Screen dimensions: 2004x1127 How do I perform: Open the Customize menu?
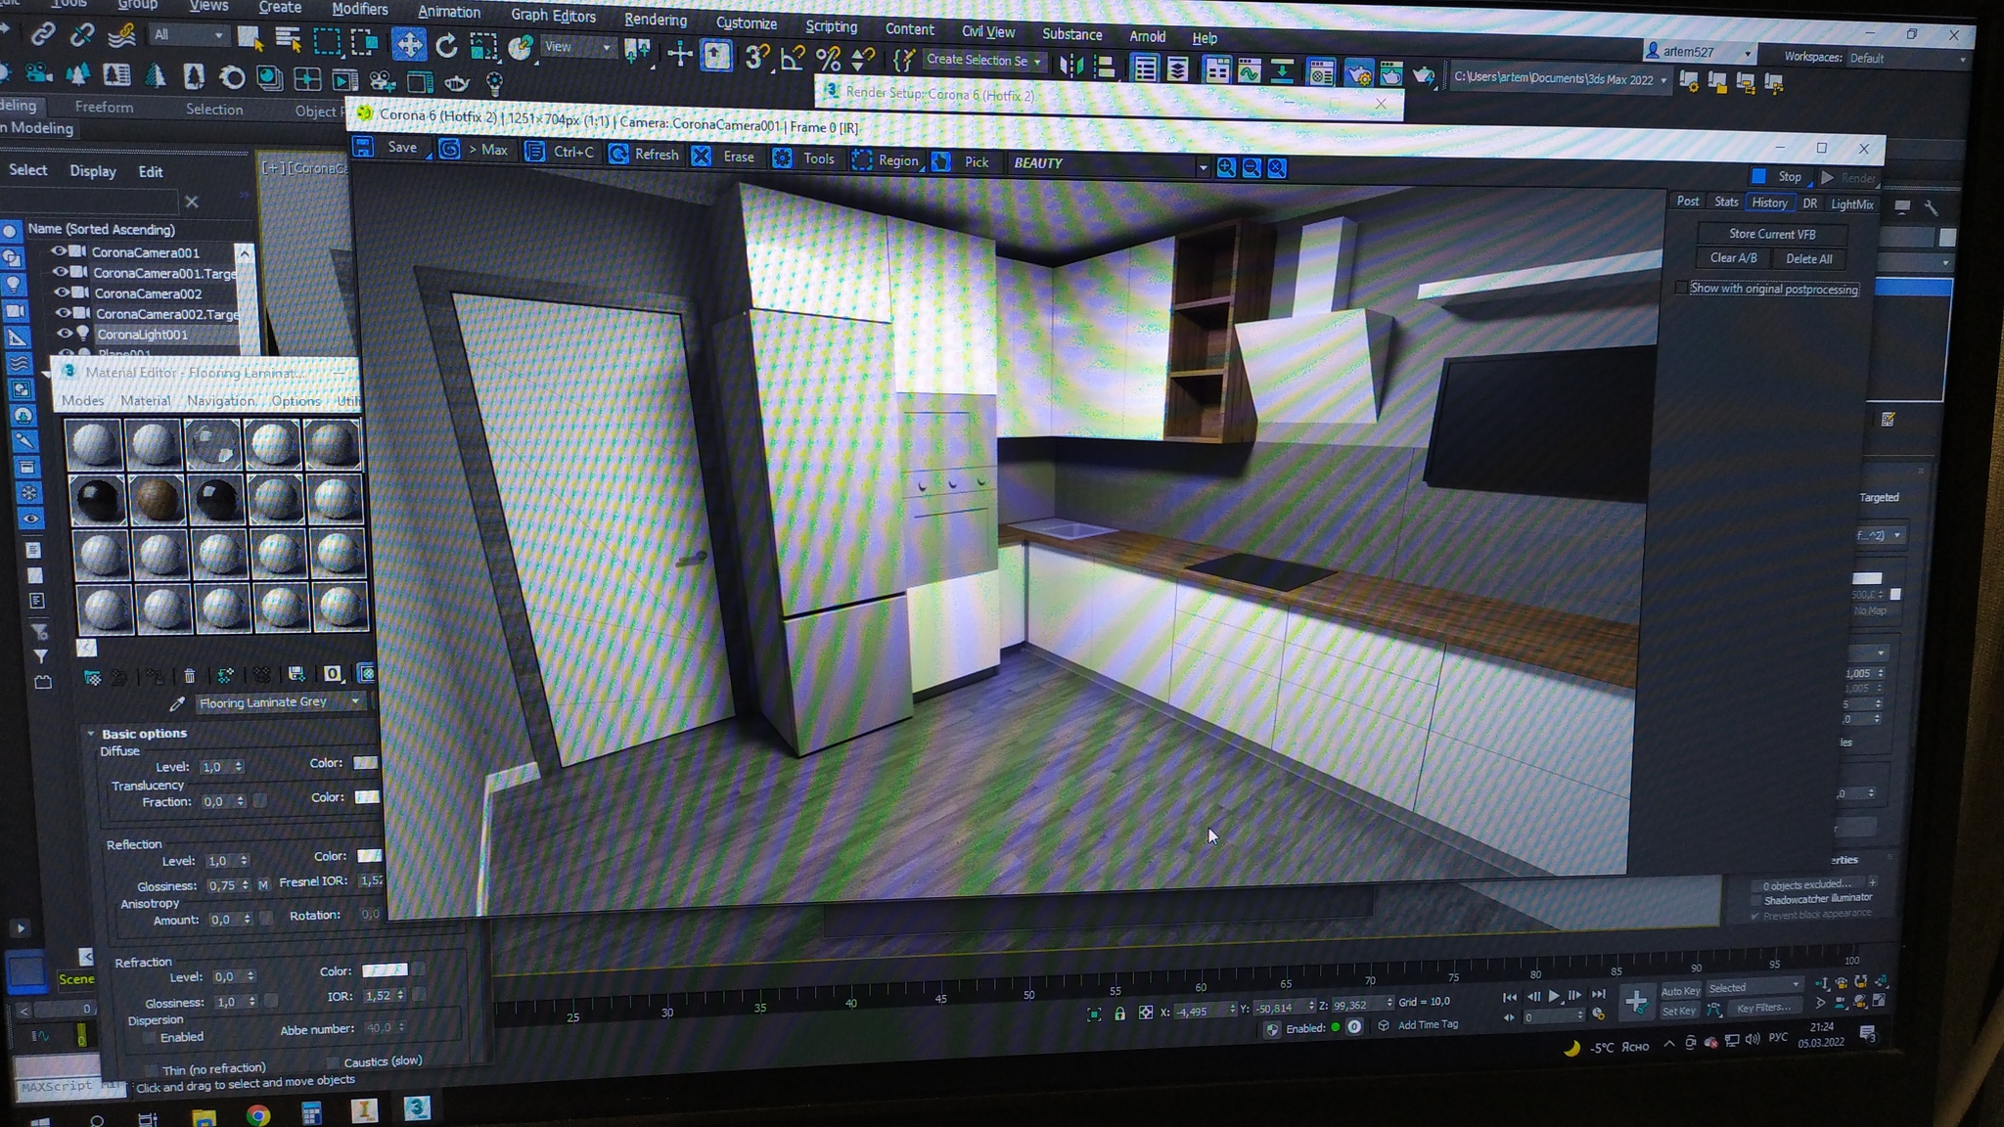point(746,23)
